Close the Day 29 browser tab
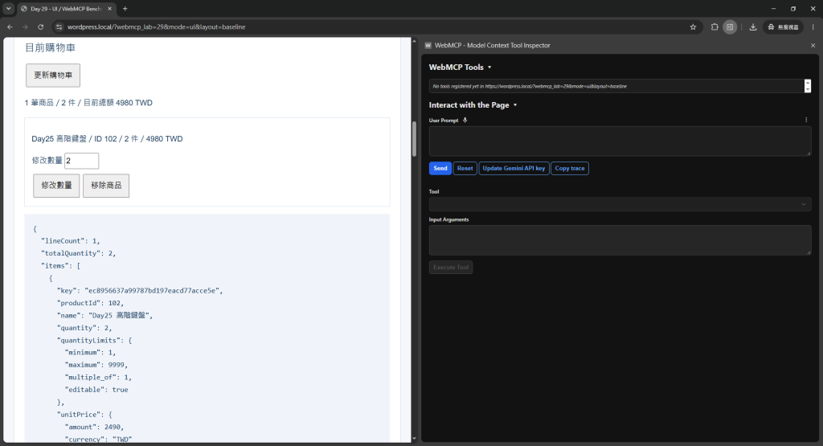 tap(109, 8)
